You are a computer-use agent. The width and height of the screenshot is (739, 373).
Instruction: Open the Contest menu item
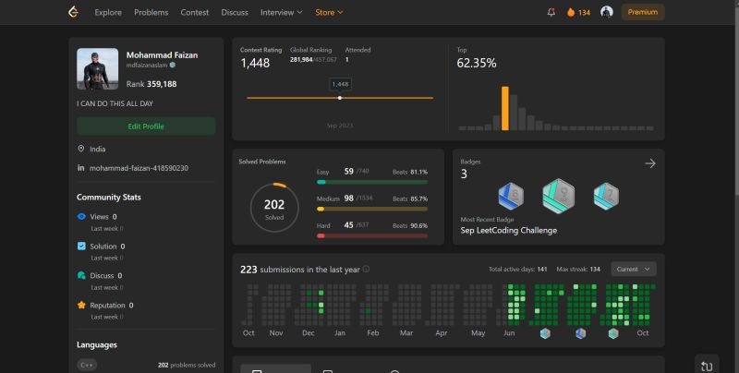pos(195,12)
